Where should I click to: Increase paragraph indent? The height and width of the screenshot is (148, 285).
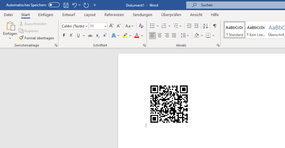tap(196, 26)
